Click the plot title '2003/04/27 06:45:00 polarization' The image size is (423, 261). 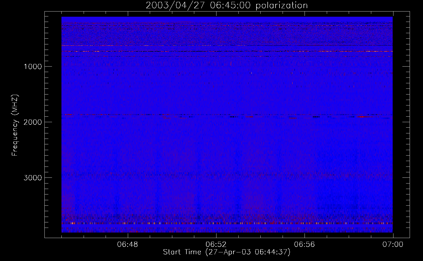(227, 5)
